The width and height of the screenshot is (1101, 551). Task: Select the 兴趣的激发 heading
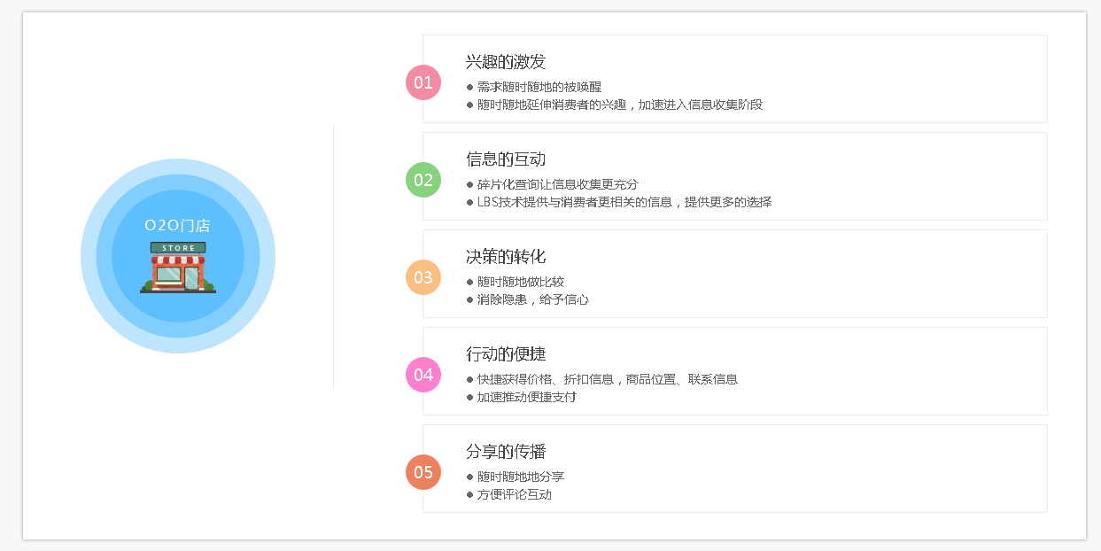[506, 62]
